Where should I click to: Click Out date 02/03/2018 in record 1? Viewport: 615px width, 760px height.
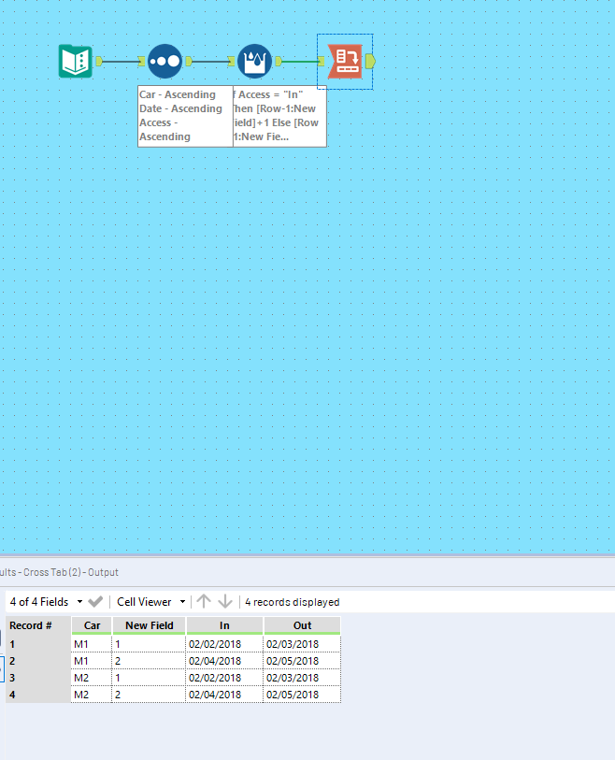[x=302, y=644]
